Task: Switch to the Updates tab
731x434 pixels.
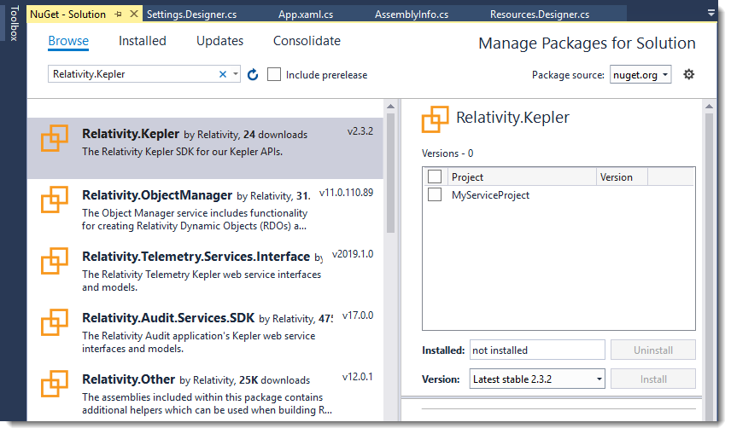Action: [x=220, y=41]
